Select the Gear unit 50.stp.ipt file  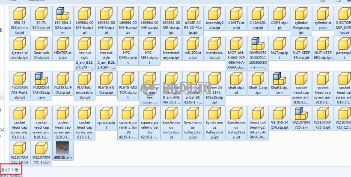[41, 48]
